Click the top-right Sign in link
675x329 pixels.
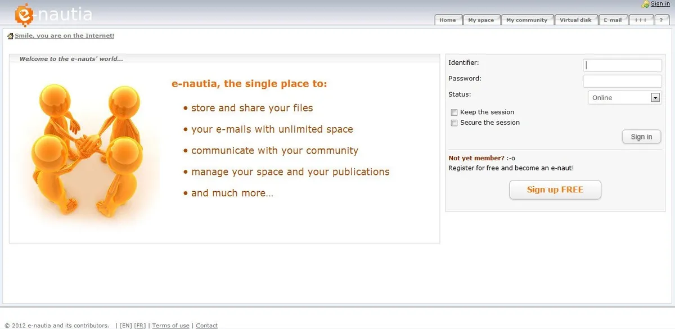pos(660,4)
